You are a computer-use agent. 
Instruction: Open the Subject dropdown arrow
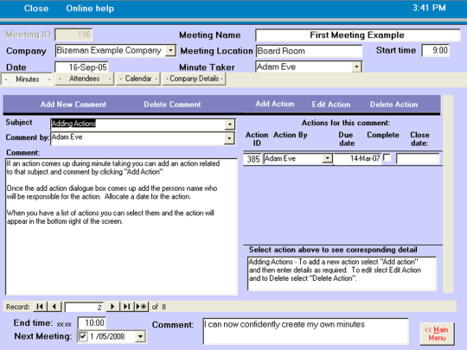[230, 124]
